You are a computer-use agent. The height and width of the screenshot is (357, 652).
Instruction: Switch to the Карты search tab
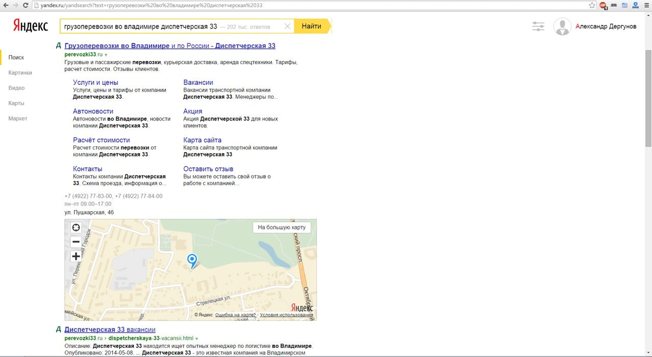point(16,103)
